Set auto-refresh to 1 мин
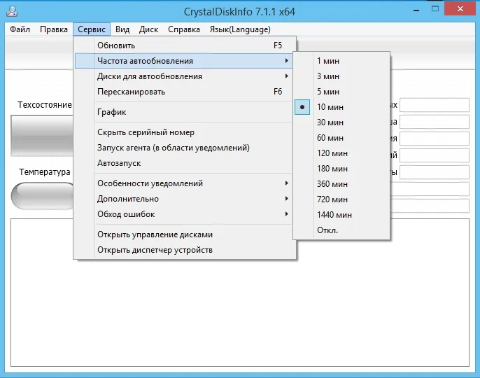The image size is (480, 378). coord(341,61)
